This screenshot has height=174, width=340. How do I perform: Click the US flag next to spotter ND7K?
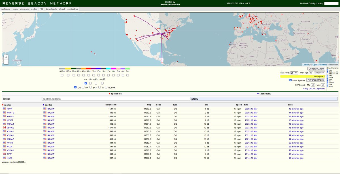tap(4, 109)
